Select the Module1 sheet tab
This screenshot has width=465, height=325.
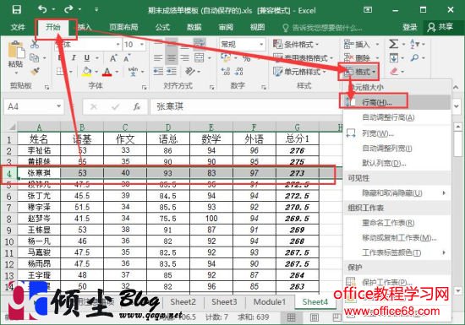[x=269, y=302]
